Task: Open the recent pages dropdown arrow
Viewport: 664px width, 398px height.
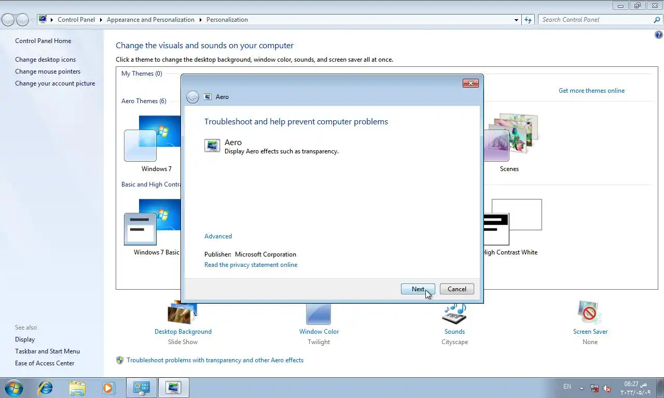Action: tap(33, 20)
